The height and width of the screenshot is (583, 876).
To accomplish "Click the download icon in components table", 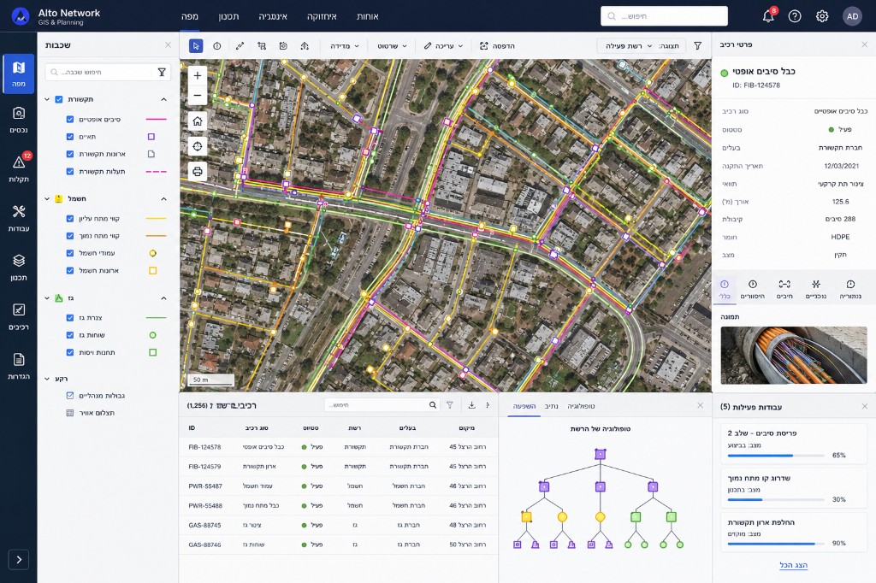I will pyautogui.click(x=471, y=405).
